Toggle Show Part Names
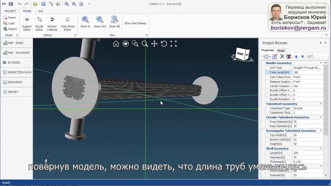Screen dimensions: 331x186 point(135,23)
